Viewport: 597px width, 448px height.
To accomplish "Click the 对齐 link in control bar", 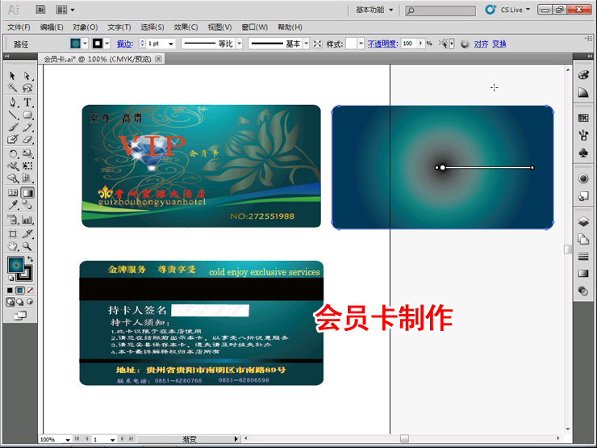I will (x=481, y=44).
